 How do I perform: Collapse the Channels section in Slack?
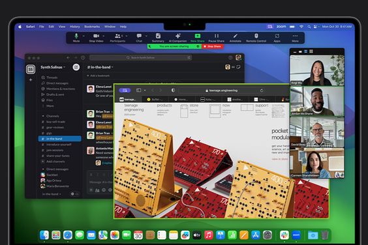pos(43,116)
